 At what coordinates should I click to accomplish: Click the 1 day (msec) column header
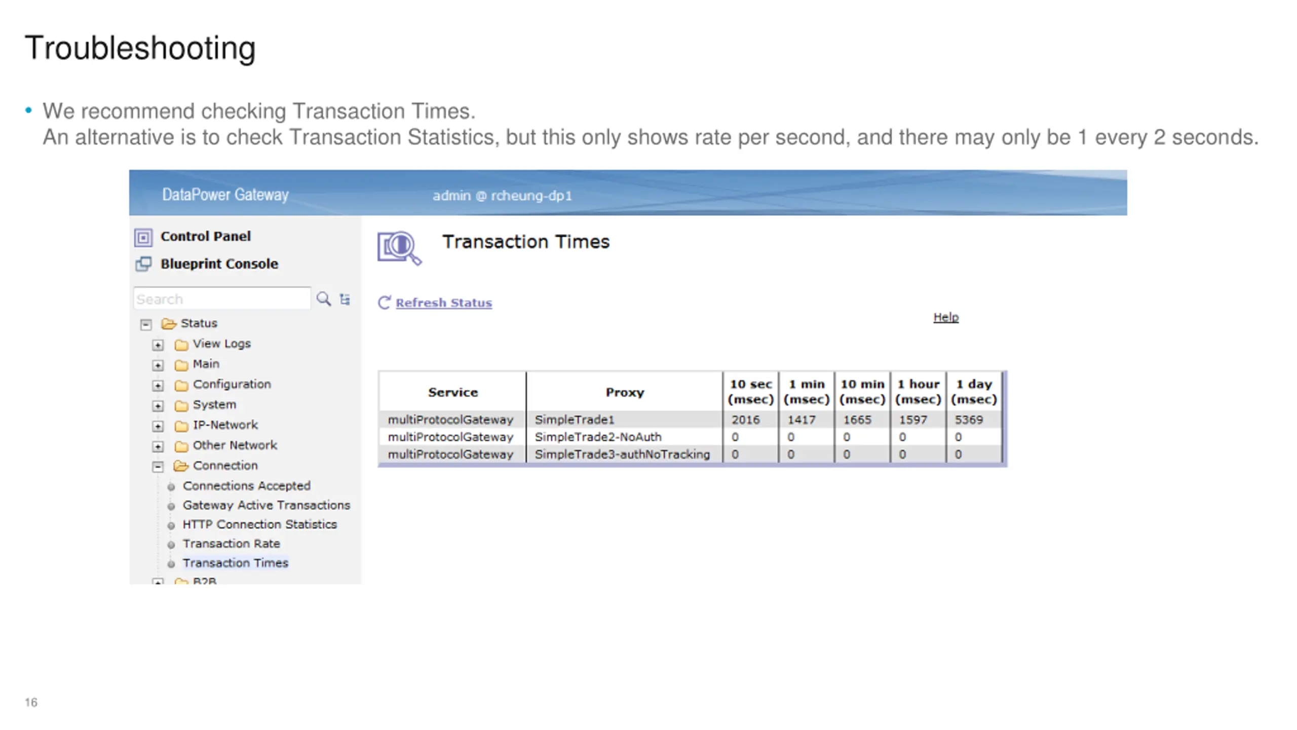click(974, 392)
